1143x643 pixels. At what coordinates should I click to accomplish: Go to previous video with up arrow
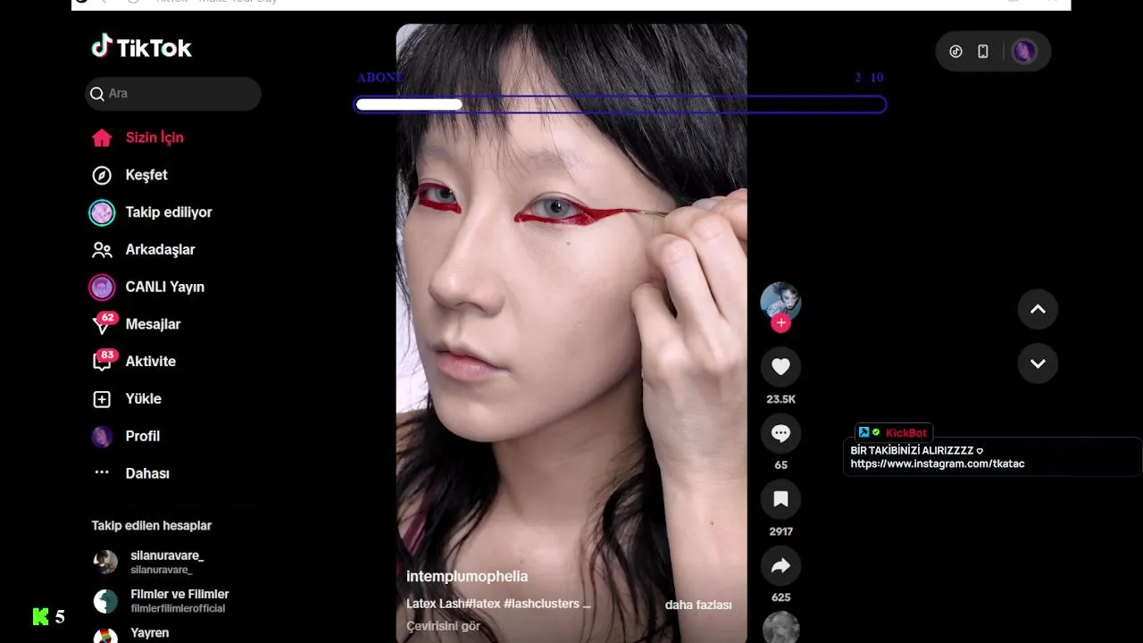pos(1038,309)
